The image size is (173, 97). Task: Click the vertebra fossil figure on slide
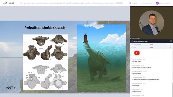(x=45, y=62)
